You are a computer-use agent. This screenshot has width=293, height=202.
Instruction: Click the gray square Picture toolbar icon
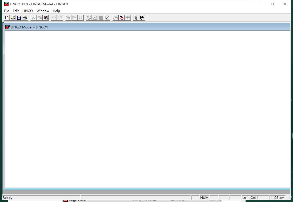[x=101, y=18]
